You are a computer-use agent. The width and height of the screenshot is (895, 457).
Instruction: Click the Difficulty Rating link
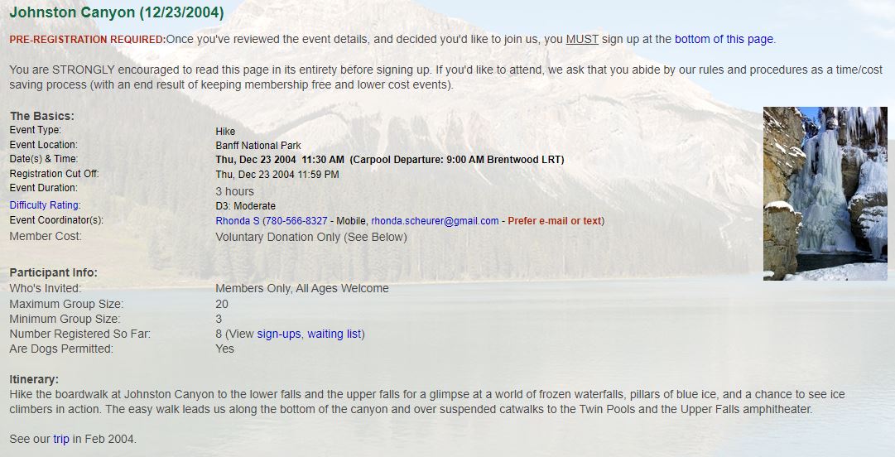(44, 204)
